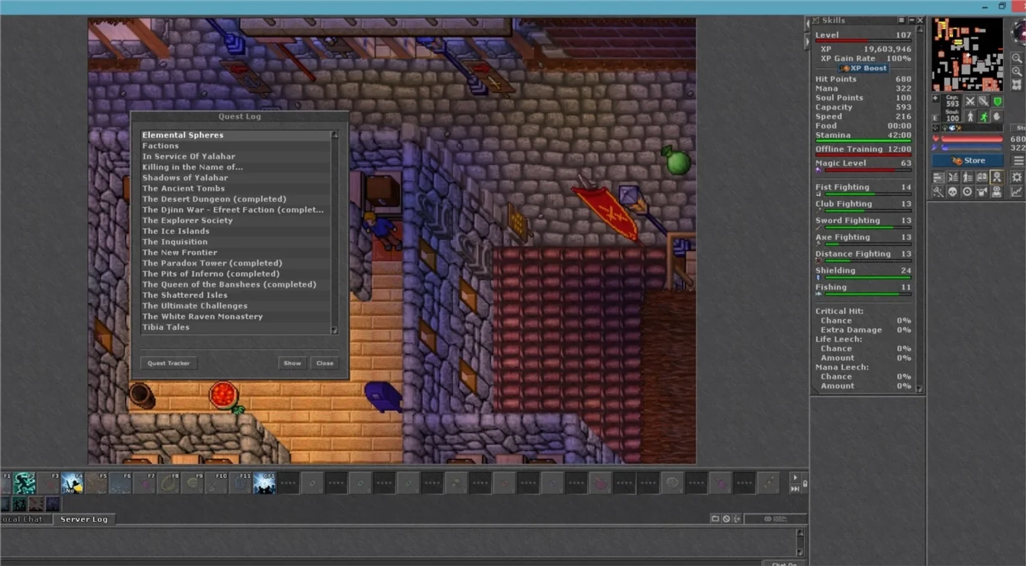This screenshot has width=1026, height=566.
Task: Click the single arrow at the action bar end
Action: coord(795,478)
